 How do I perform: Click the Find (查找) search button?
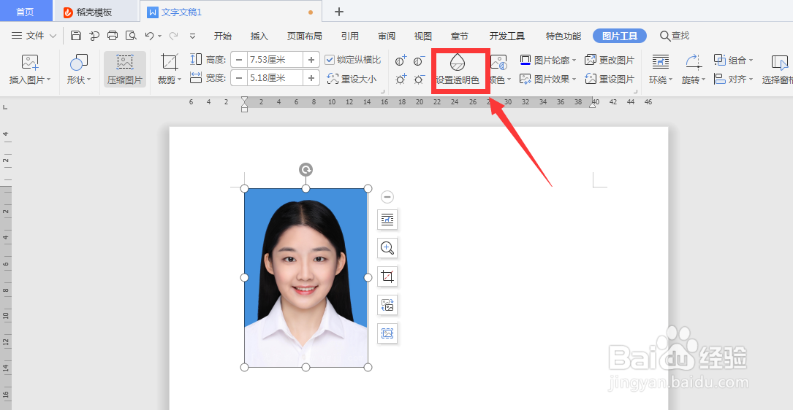point(675,36)
